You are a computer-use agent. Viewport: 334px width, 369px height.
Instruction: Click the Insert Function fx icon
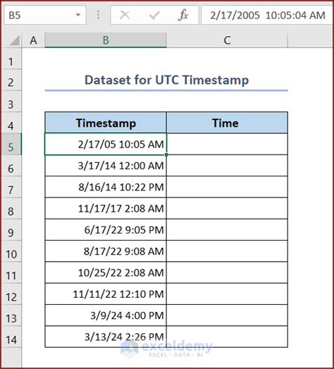click(183, 16)
